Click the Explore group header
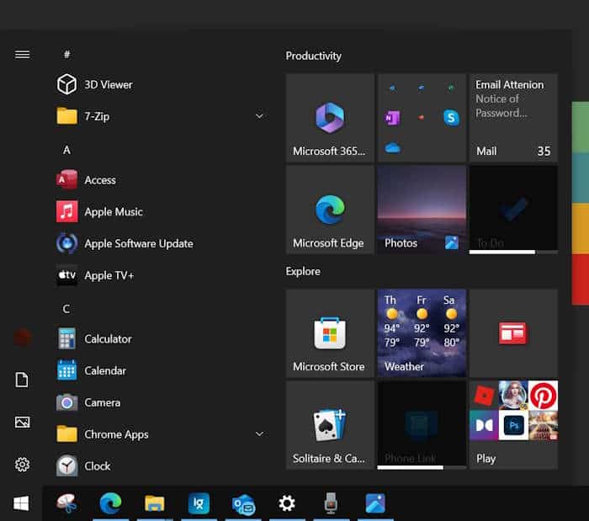Screen dimensions: 589x521 click(x=303, y=271)
